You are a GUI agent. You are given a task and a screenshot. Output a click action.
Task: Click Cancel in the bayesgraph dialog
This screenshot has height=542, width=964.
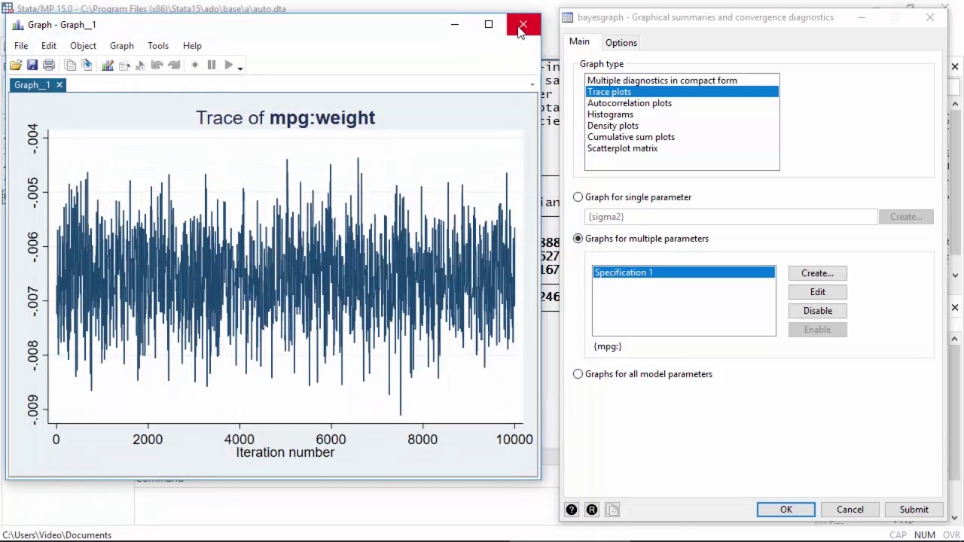[x=850, y=510]
